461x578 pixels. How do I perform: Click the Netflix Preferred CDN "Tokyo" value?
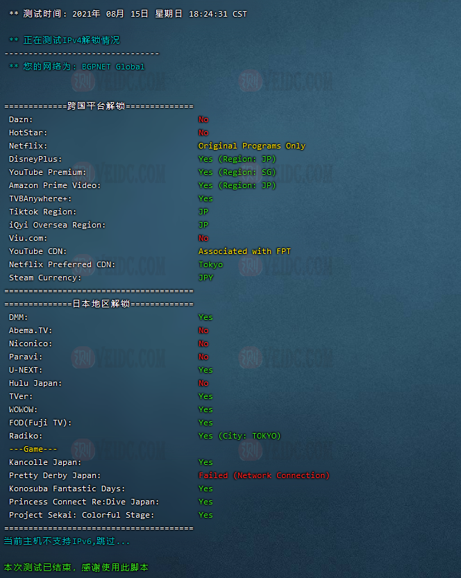(x=210, y=264)
